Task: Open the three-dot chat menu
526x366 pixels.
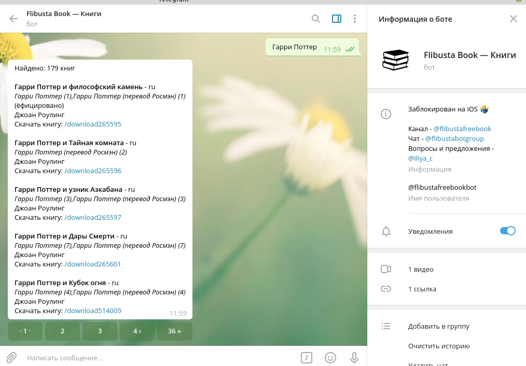Action: click(355, 19)
